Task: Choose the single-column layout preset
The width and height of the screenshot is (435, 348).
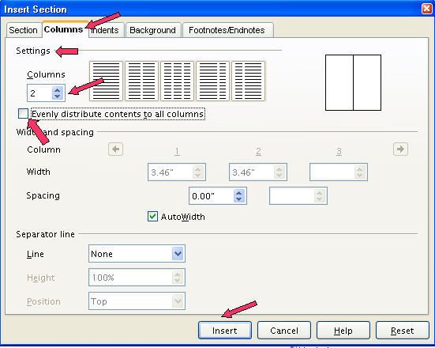Action: coord(106,81)
